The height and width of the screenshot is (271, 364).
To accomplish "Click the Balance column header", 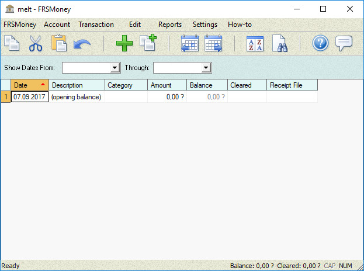I will [207, 85].
